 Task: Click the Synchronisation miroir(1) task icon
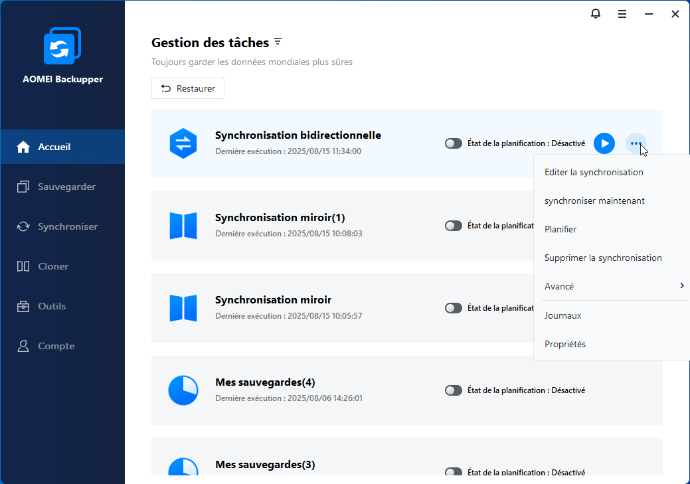click(183, 226)
